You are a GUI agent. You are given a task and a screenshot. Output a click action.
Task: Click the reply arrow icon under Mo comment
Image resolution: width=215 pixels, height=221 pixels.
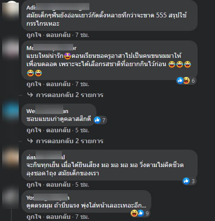[30, 95]
